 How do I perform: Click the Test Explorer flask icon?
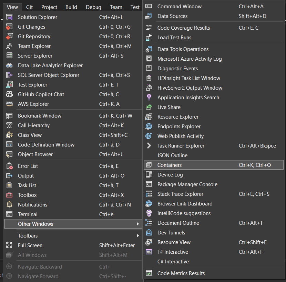[9, 85]
